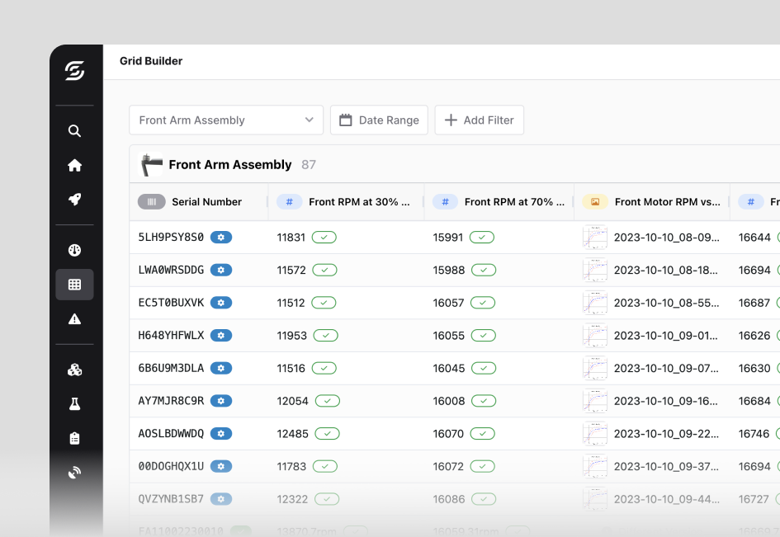Screen dimensions: 780x537
Task: Click the Add Filter button
Action: tap(479, 120)
